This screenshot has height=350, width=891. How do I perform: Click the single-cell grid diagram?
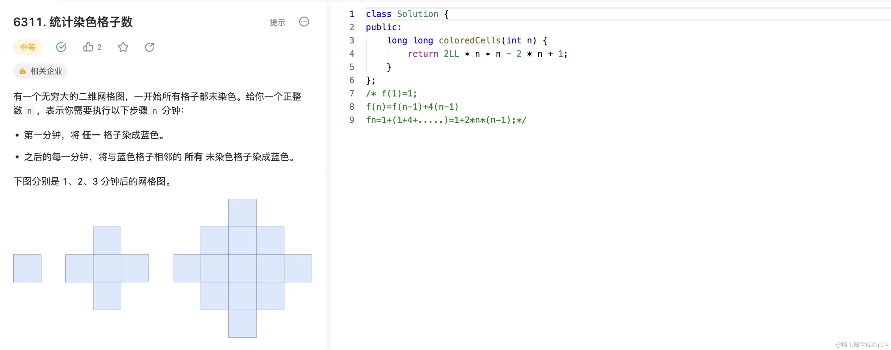point(27,268)
